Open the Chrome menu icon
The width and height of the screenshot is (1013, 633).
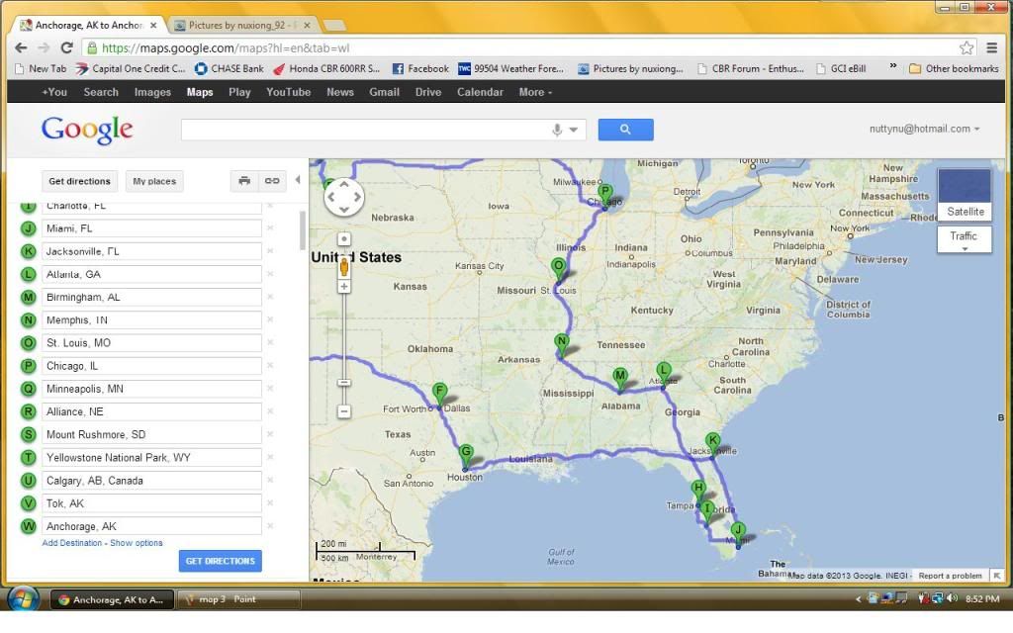(991, 47)
